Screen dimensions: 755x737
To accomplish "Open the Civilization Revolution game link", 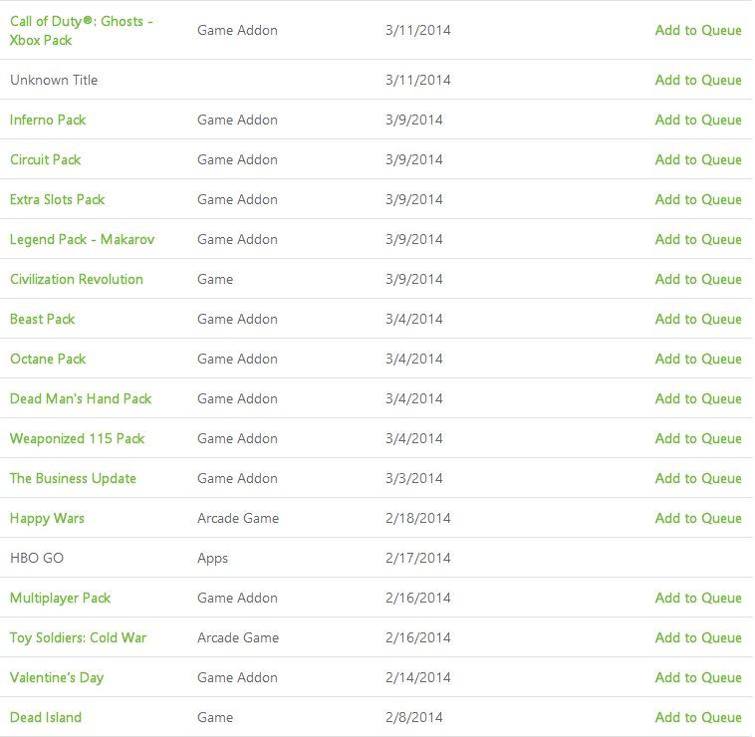I will pos(77,280).
